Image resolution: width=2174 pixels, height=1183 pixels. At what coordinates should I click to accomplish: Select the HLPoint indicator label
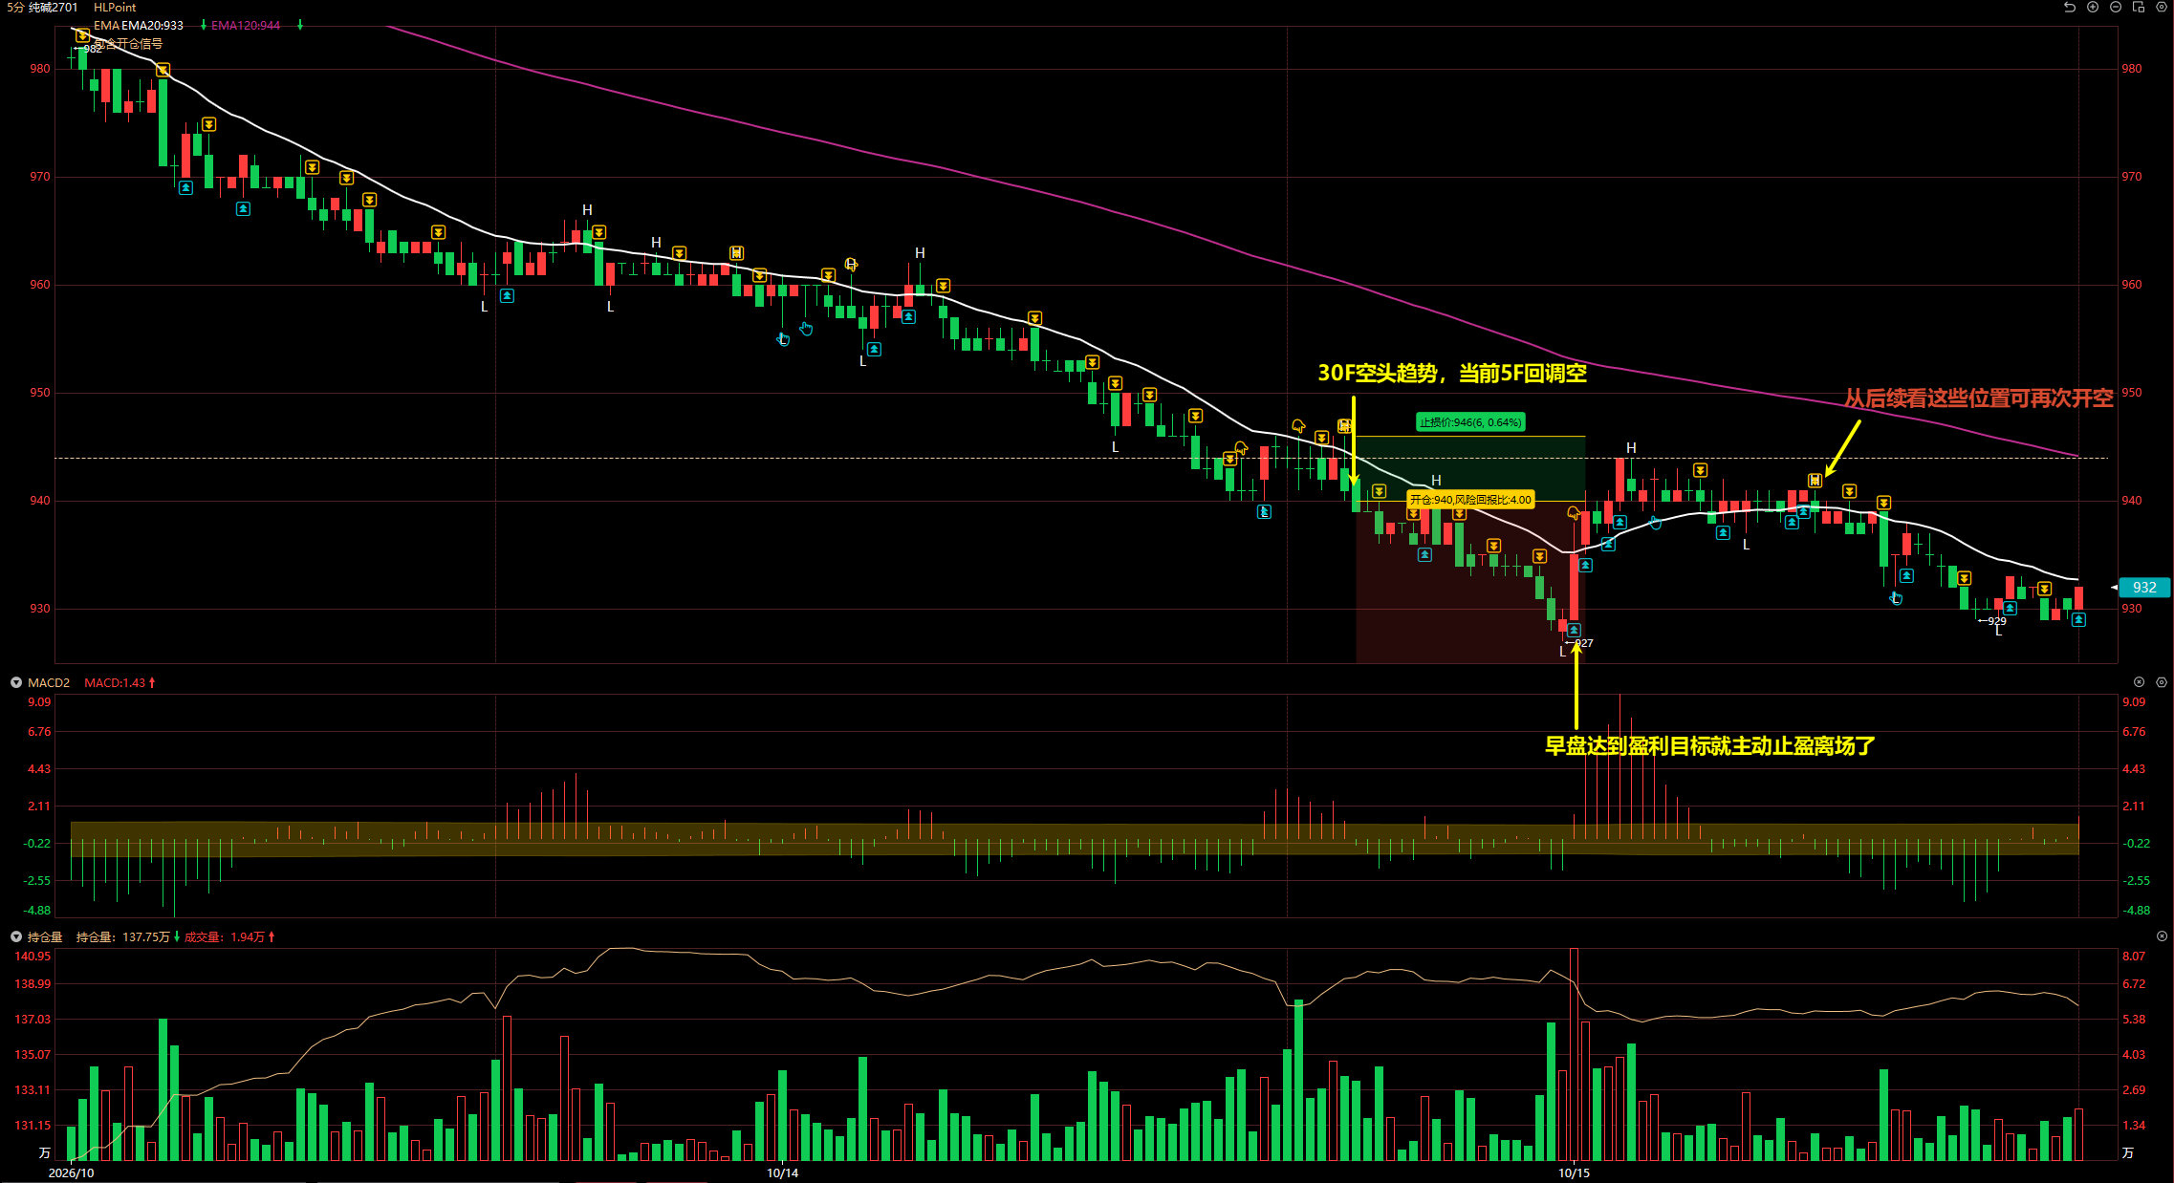pyautogui.click(x=115, y=8)
